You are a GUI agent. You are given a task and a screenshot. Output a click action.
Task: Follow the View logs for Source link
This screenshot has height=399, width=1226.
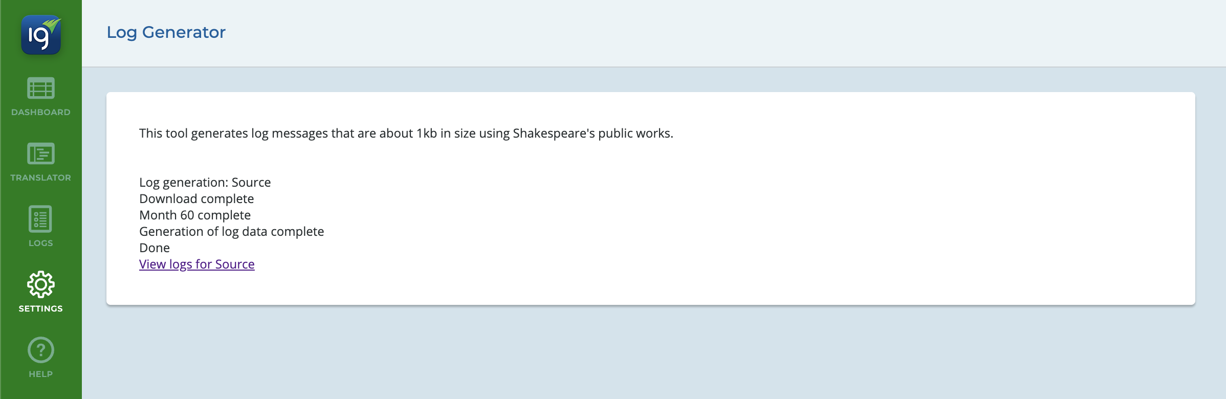coord(196,264)
